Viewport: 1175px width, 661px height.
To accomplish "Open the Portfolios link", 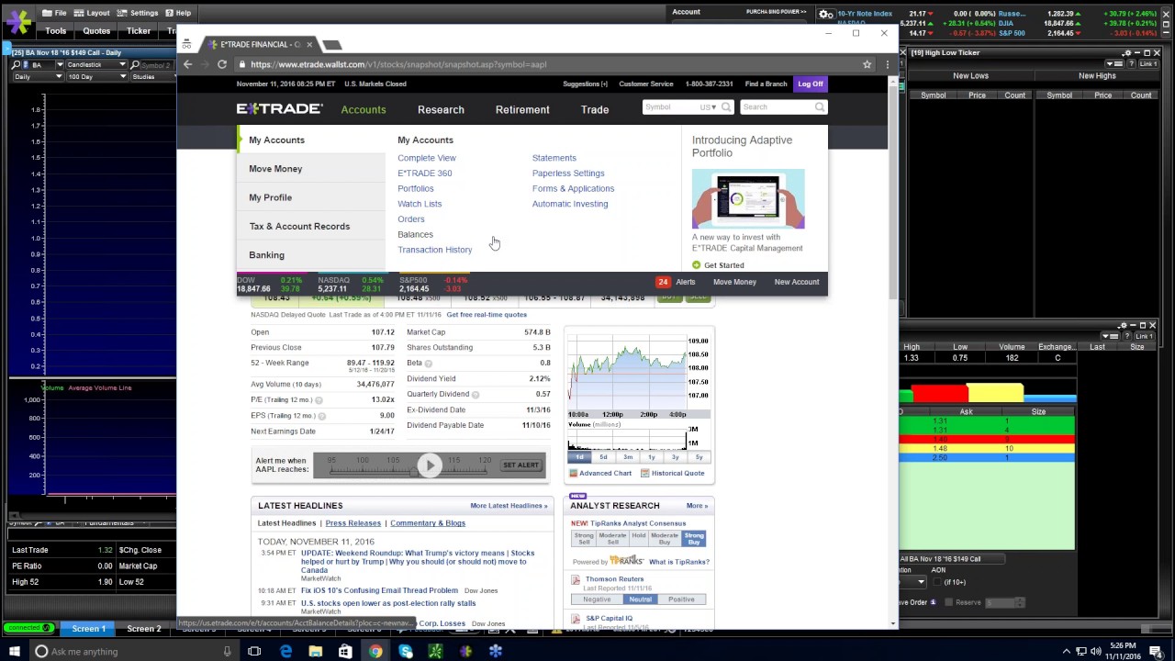I will click(415, 188).
